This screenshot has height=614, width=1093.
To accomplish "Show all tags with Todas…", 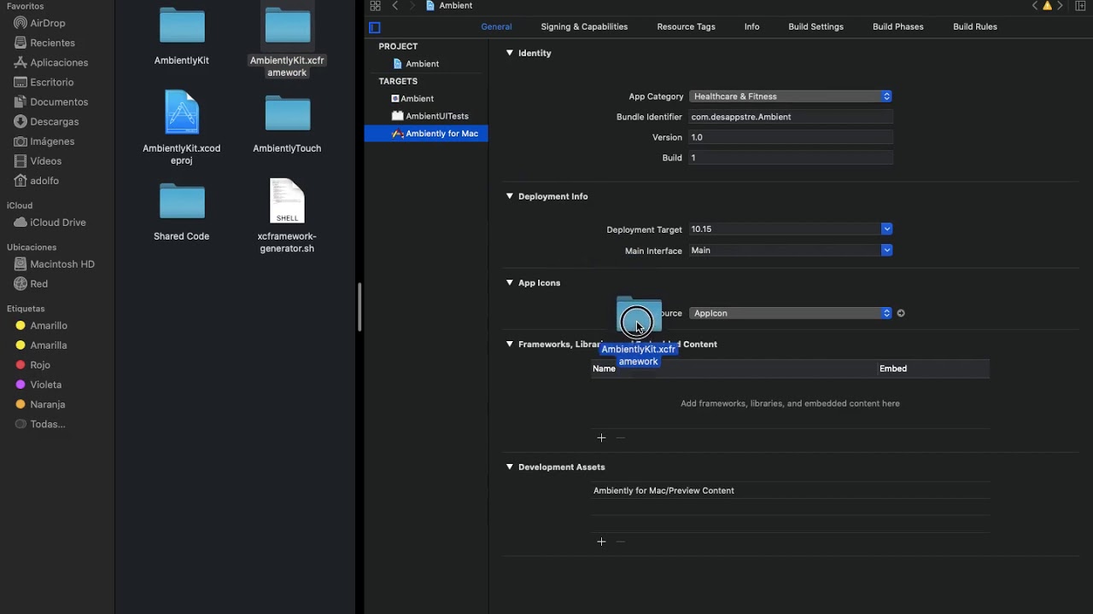I will pos(40,423).
